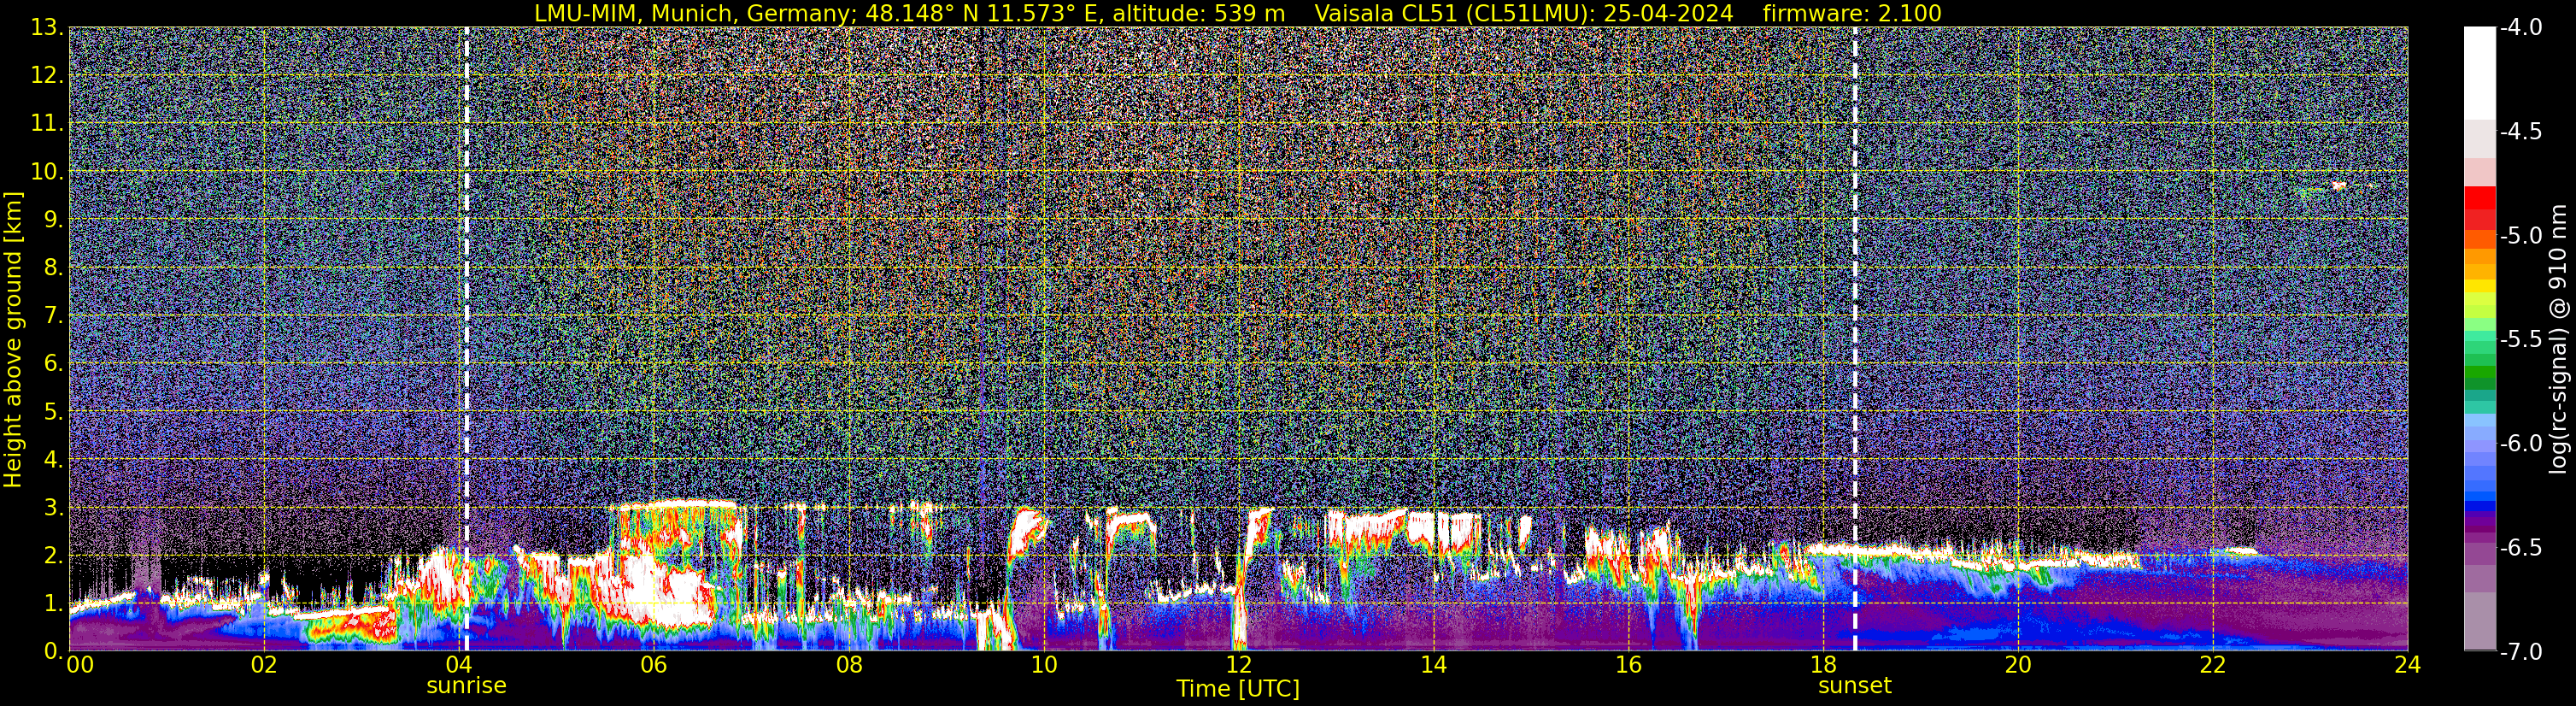This screenshot has height=706, width=2576.
Task: Click the '00' time axis tick label
Action: click(x=80, y=666)
